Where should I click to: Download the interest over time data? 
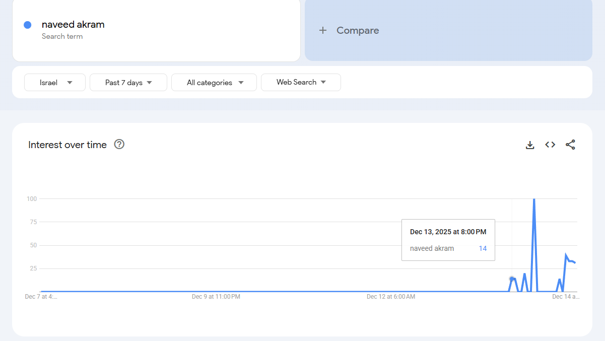click(530, 145)
